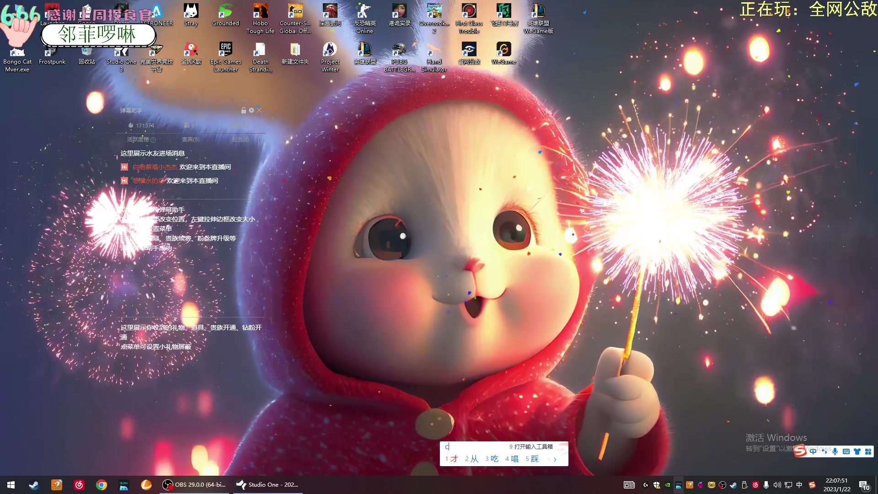Viewport: 878px width, 494px height.
Task: Click the Windows Security tray icon
Action: [x=657, y=485]
